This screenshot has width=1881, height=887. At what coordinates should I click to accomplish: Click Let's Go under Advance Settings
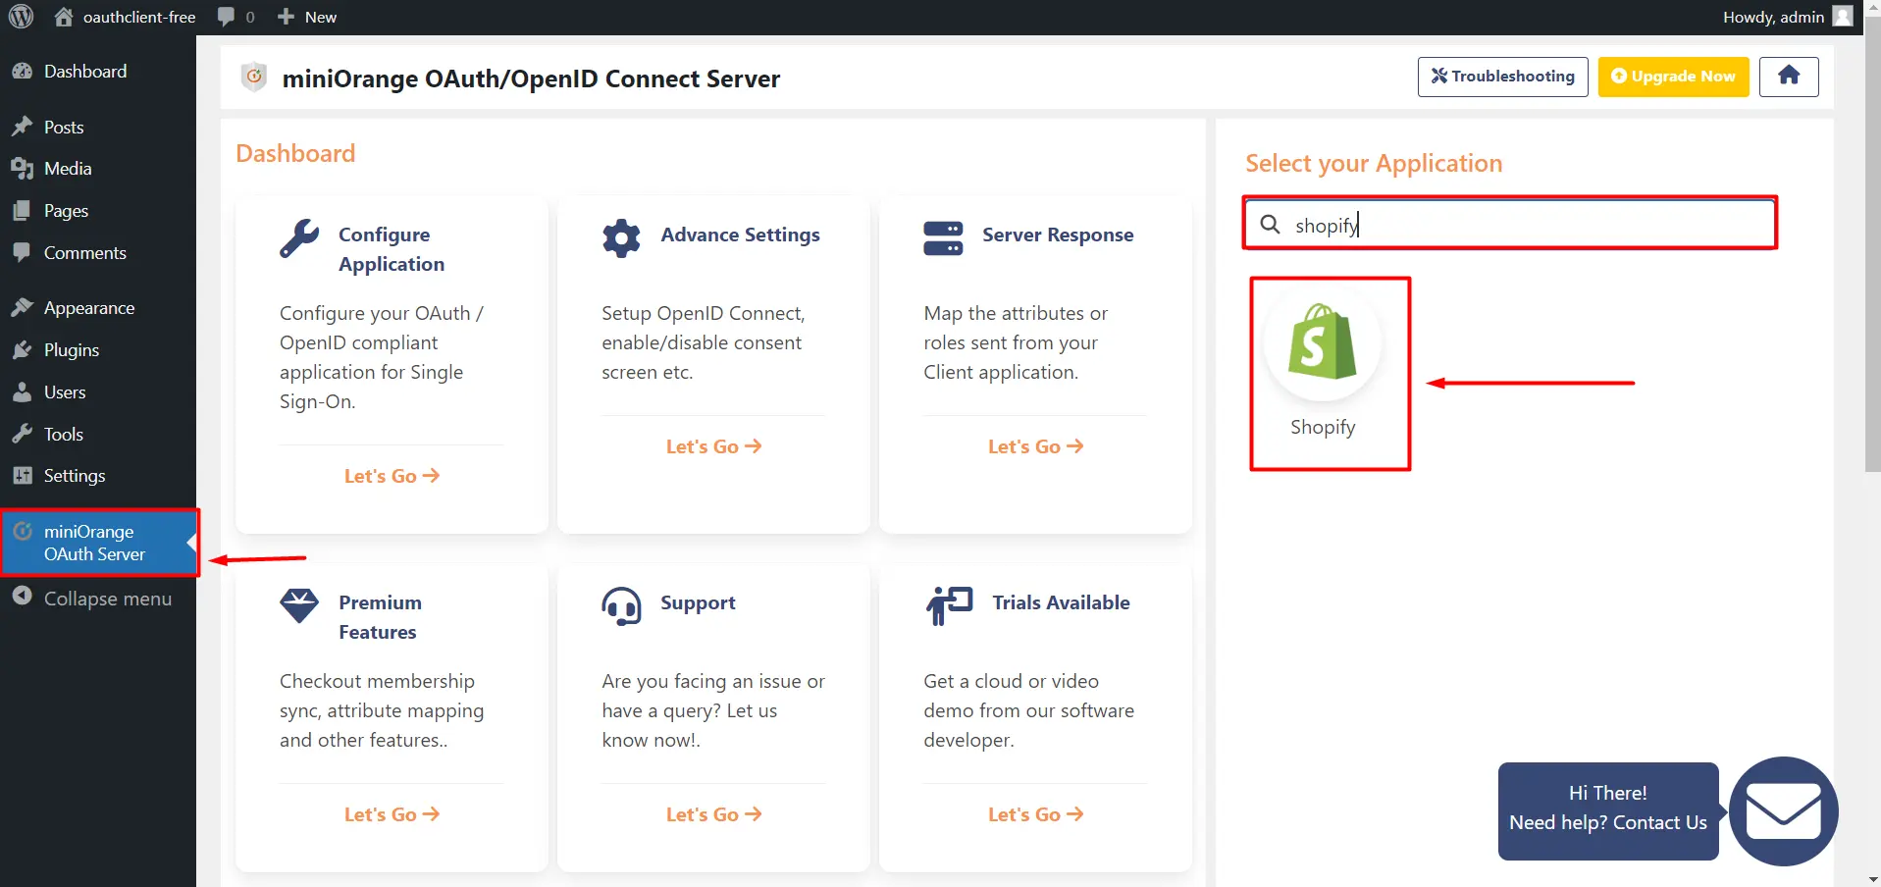(x=713, y=446)
